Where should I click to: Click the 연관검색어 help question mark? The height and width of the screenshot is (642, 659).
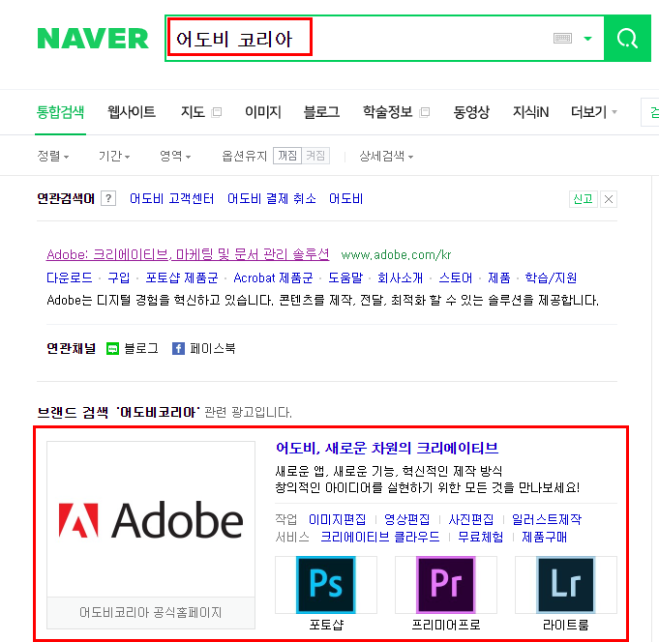point(108,198)
